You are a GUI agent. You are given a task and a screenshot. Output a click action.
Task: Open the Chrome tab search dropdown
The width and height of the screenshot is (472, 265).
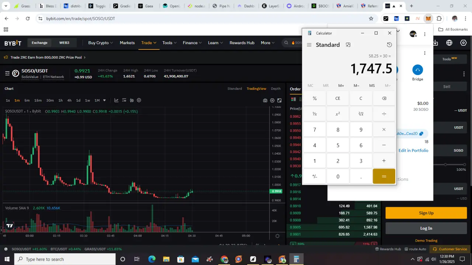[6, 6]
